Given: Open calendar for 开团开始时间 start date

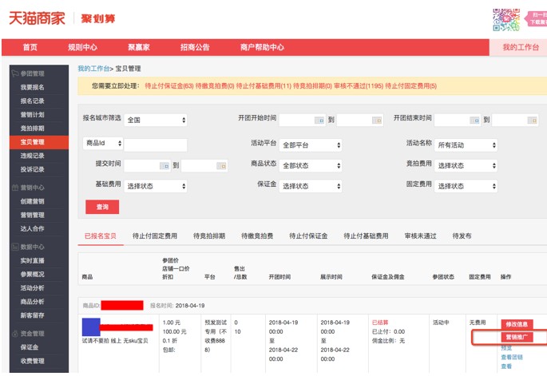Looking at the screenshot, I should point(319,121).
